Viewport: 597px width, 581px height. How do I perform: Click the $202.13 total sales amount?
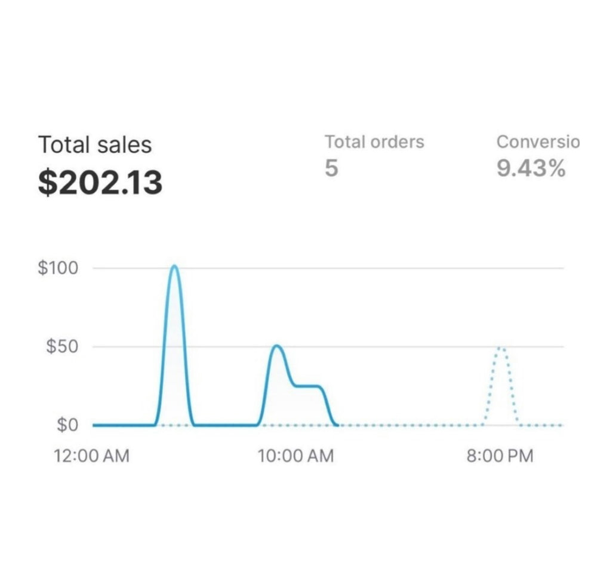(x=100, y=182)
